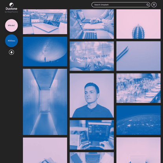The height and width of the screenshot is (163, 163).
Task: Open the Duotone title link
Action: click(11, 9)
